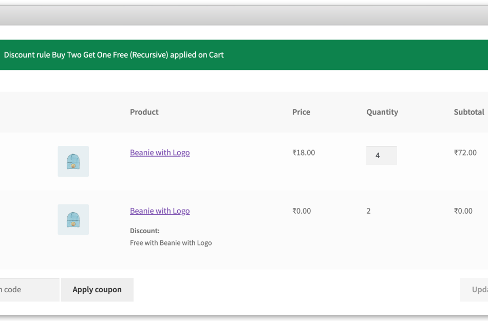Click the Quantity column header
Screen dimensions: 488x321
(382, 112)
